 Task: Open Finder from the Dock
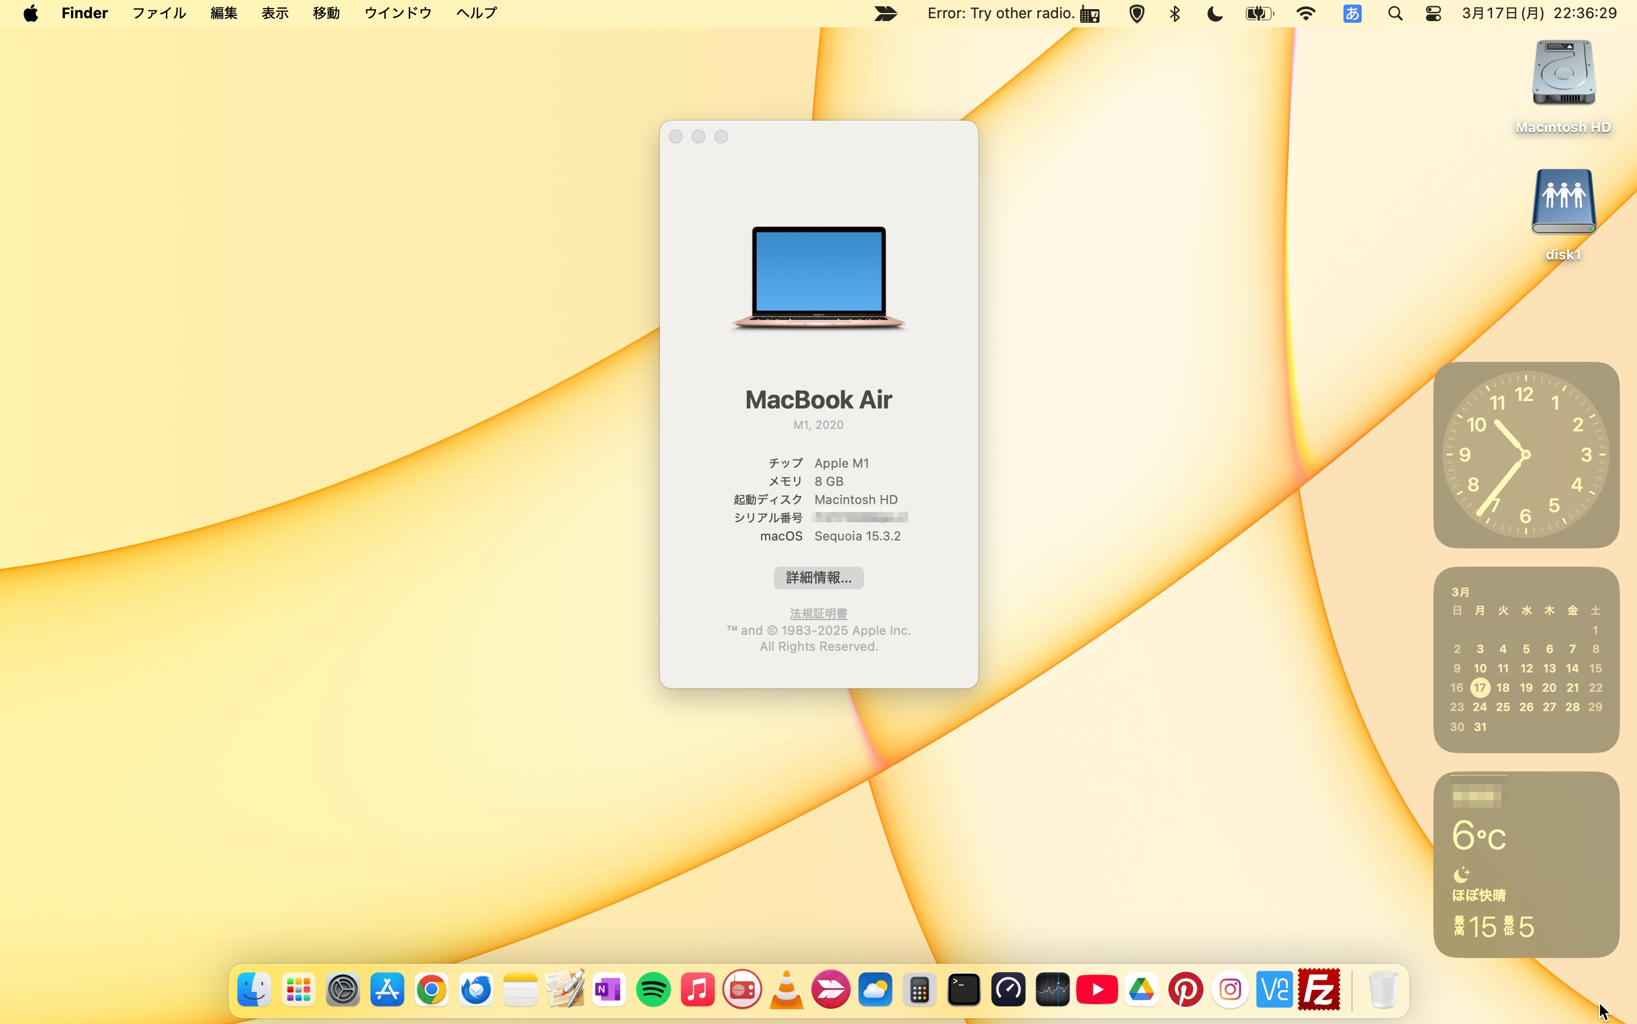click(254, 990)
